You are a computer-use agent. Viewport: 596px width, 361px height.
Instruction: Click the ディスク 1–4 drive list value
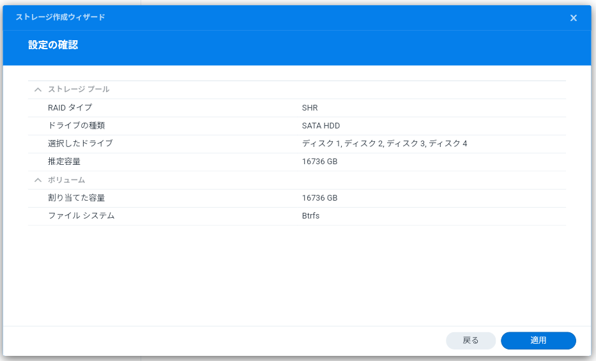point(384,144)
